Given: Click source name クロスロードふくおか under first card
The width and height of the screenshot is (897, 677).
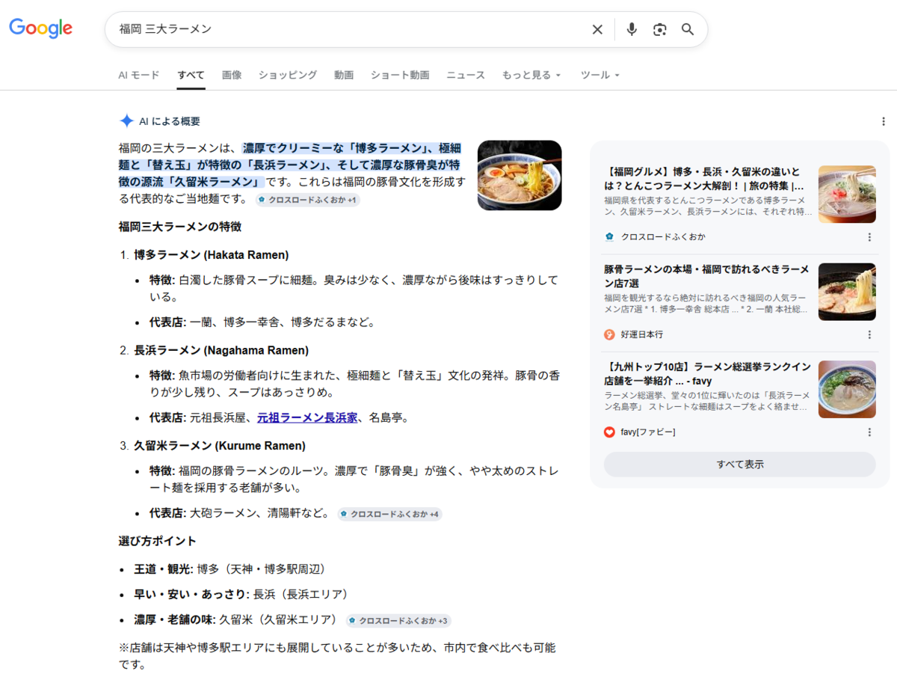Looking at the screenshot, I should click(x=663, y=237).
